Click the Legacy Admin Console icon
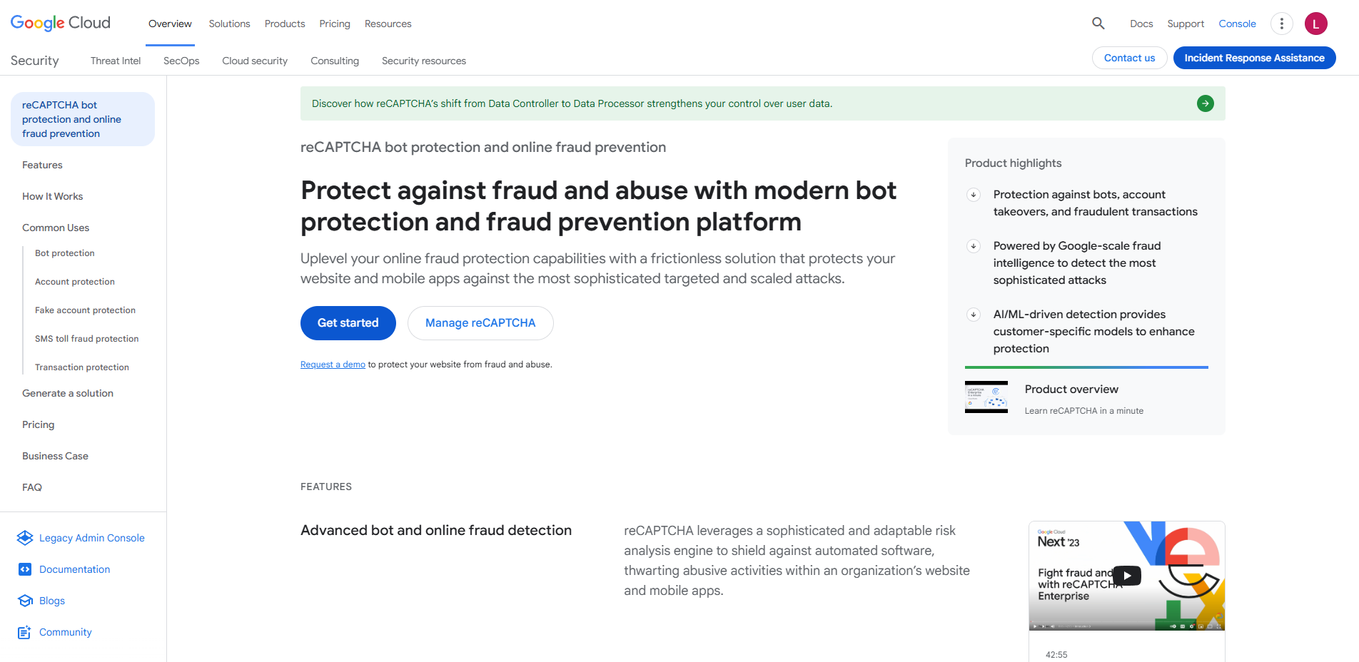 (25, 538)
